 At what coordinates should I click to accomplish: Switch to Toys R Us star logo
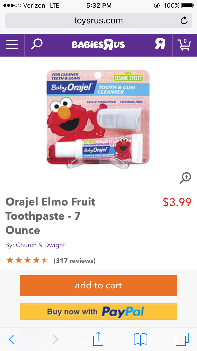point(160,44)
